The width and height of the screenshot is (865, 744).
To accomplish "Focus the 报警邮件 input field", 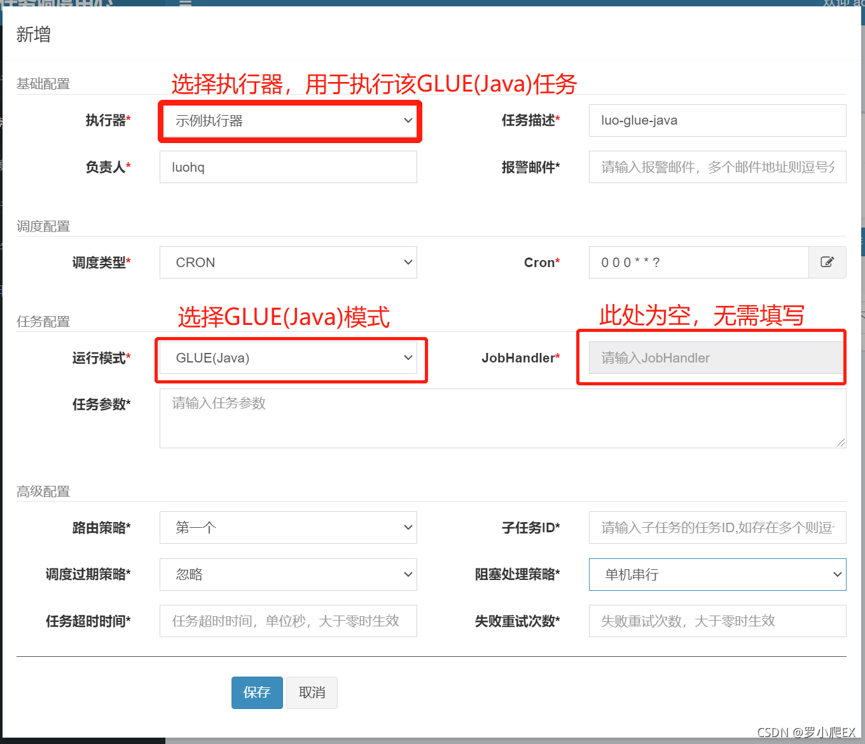I will click(717, 167).
